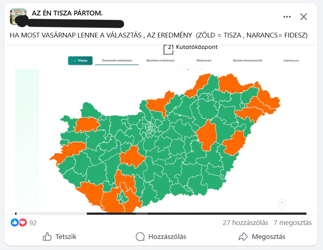The height and width of the screenshot is (250, 323).
Task: Click the thumbs-up Tetszik icon
Action: pos(48,236)
